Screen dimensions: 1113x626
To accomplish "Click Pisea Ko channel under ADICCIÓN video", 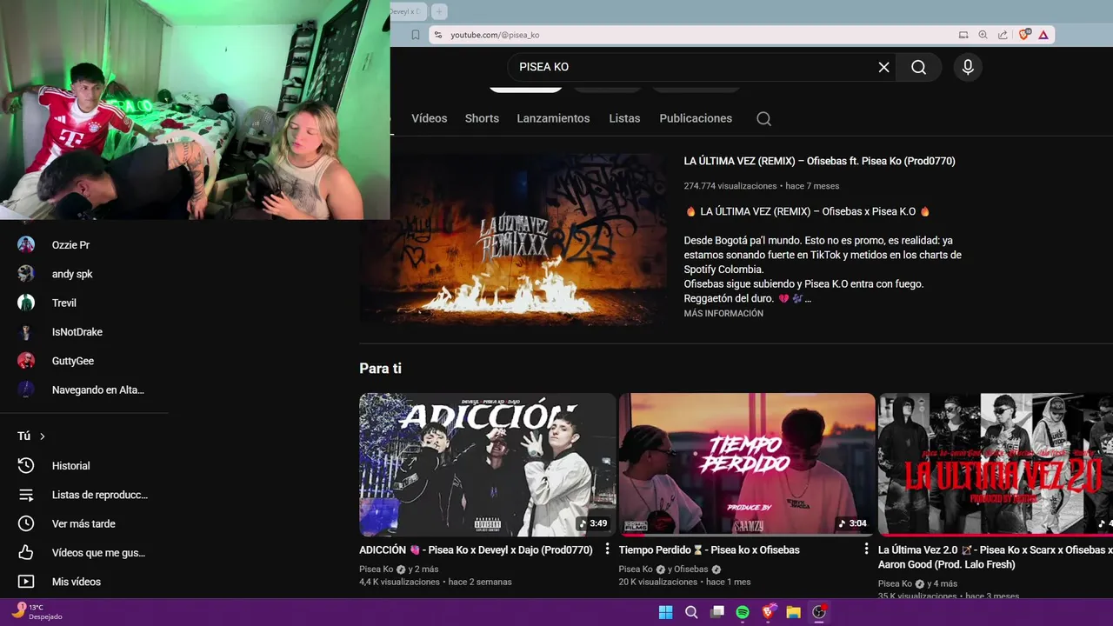I will (x=377, y=569).
